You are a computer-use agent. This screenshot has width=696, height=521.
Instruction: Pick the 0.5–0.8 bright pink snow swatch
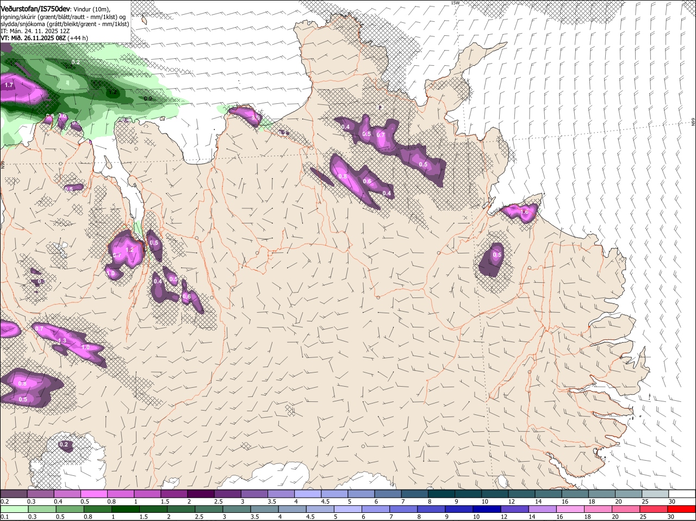[94, 493]
